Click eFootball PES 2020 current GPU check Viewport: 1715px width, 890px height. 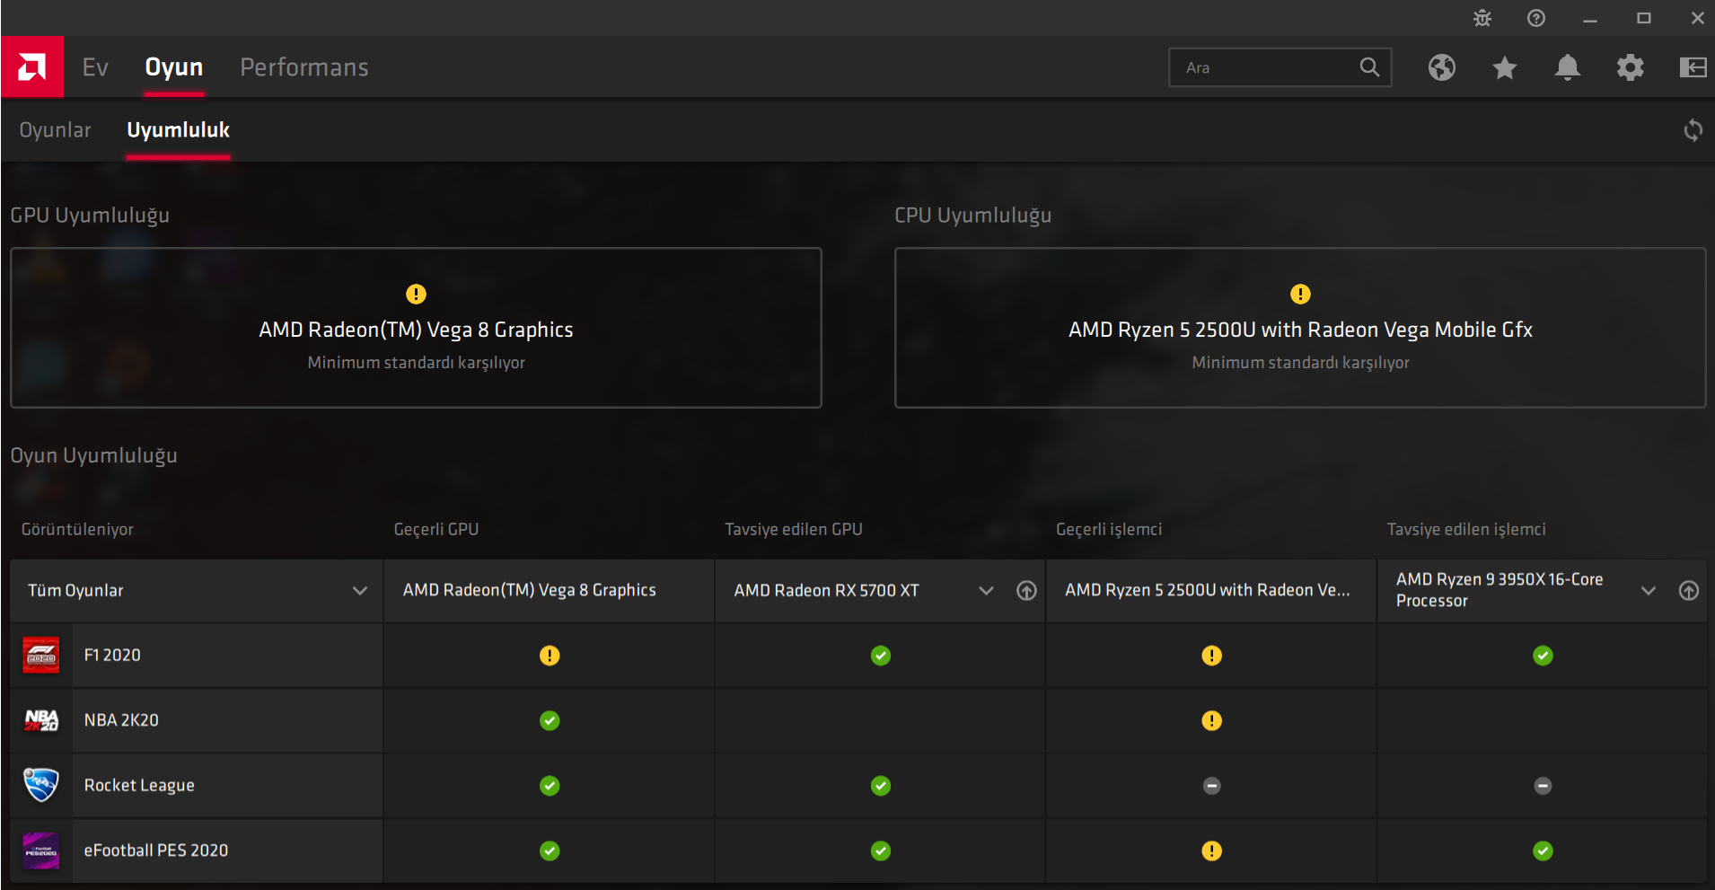550,850
